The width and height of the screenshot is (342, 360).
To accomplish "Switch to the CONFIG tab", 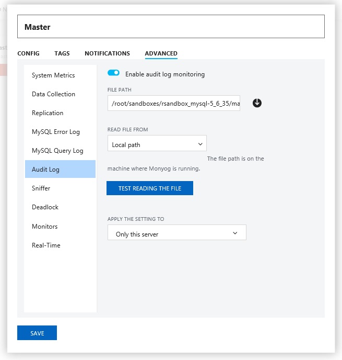I will tap(28, 53).
